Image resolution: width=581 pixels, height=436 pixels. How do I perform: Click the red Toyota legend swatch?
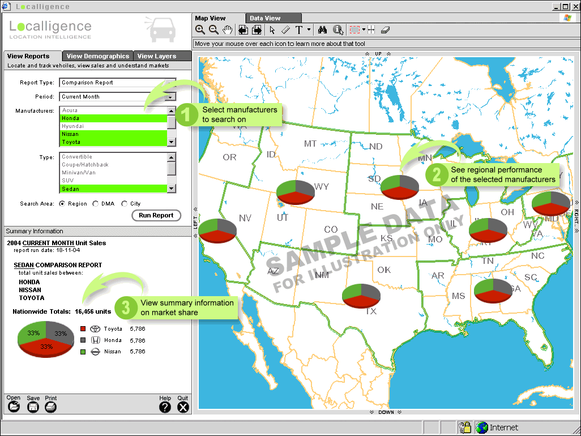pos(83,329)
